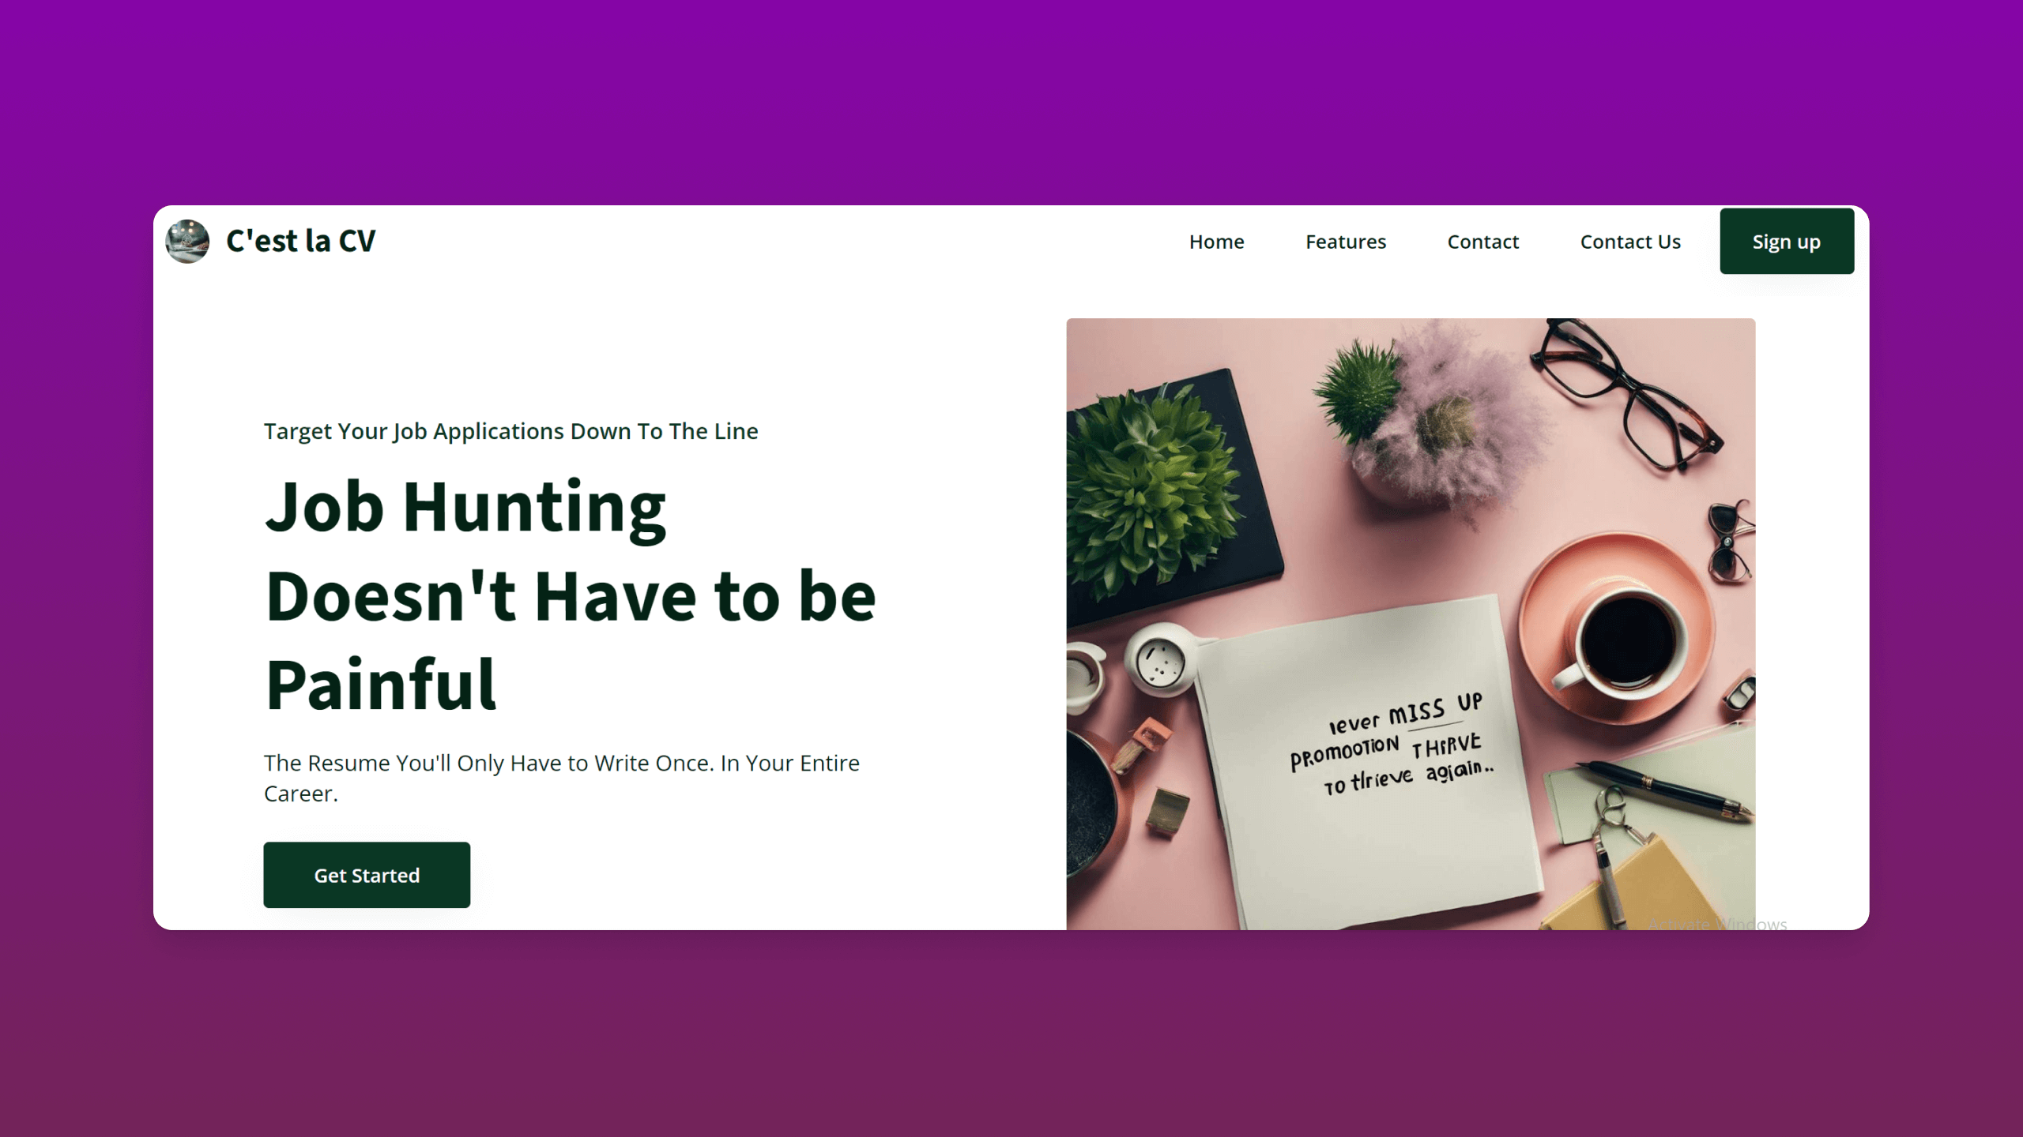This screenshot has height=1137, width=2023.
Task: Click the coffee cup in the hero image
Action: [1620, 641]
